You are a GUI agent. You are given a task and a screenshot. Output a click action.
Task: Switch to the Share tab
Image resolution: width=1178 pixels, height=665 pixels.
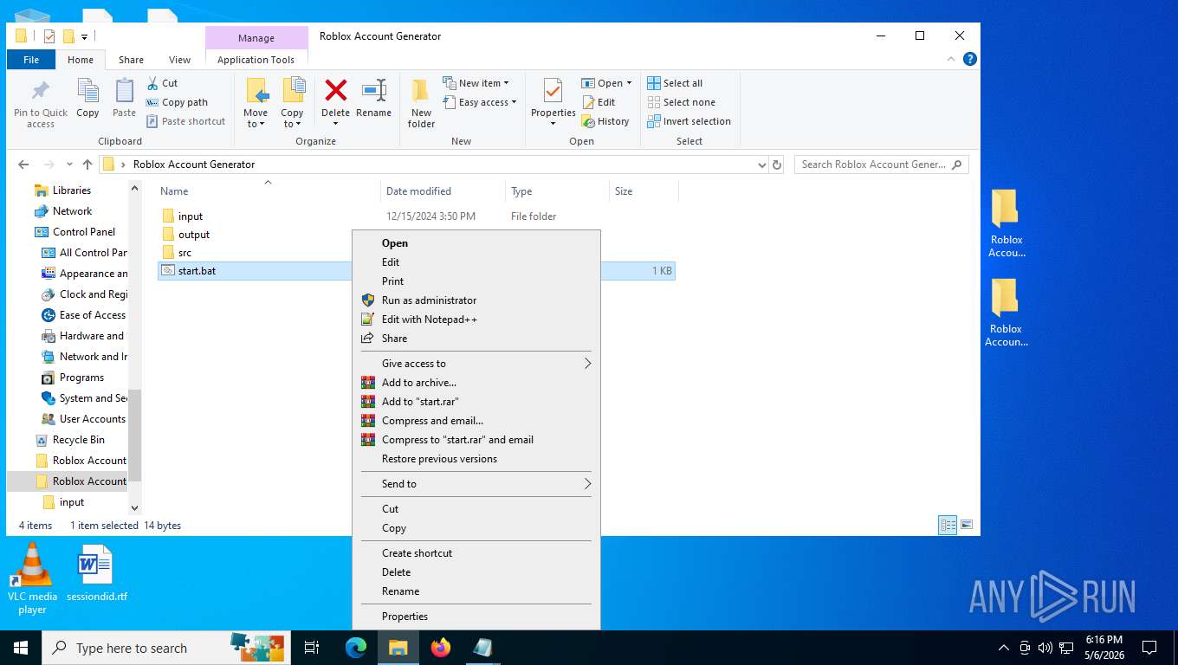click(x=132, y=60)
